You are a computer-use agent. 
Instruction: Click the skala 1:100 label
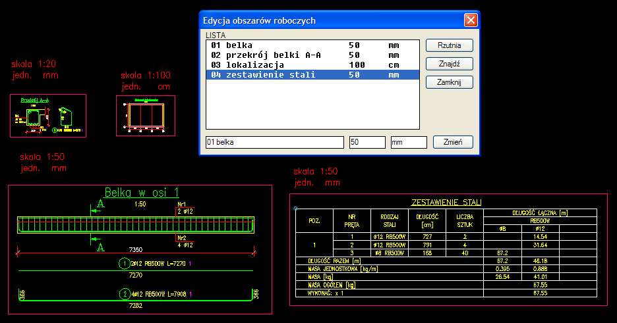point(146,75)
